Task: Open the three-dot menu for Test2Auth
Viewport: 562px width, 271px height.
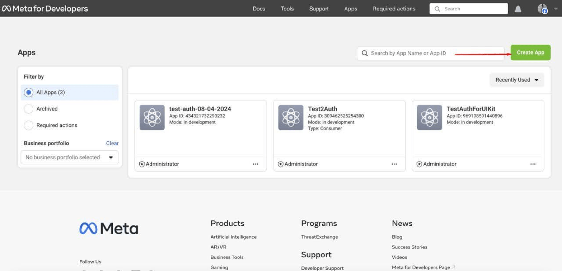Action: [x=394, y=164]
